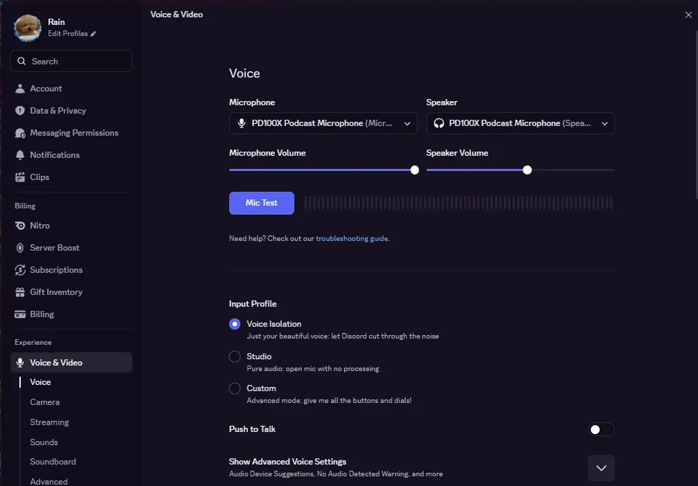Open Billing settings page
This screenshot has height=486, width=698.
point(71,314)
